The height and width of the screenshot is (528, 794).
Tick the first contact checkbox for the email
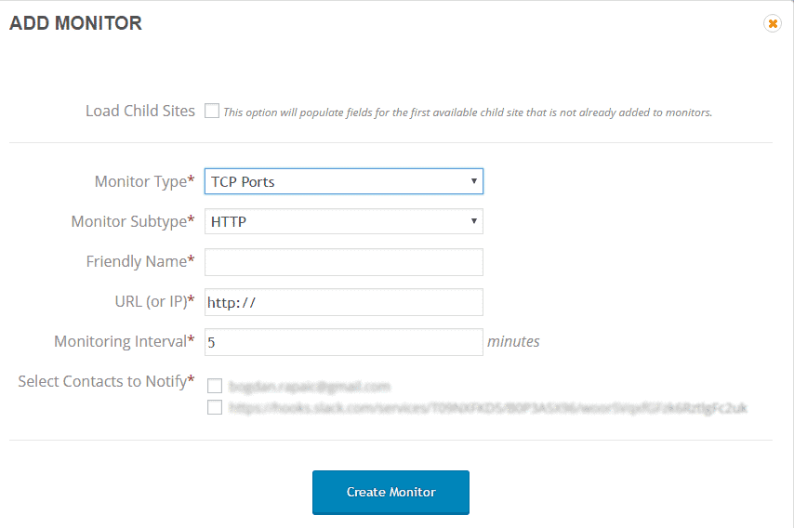215,386
